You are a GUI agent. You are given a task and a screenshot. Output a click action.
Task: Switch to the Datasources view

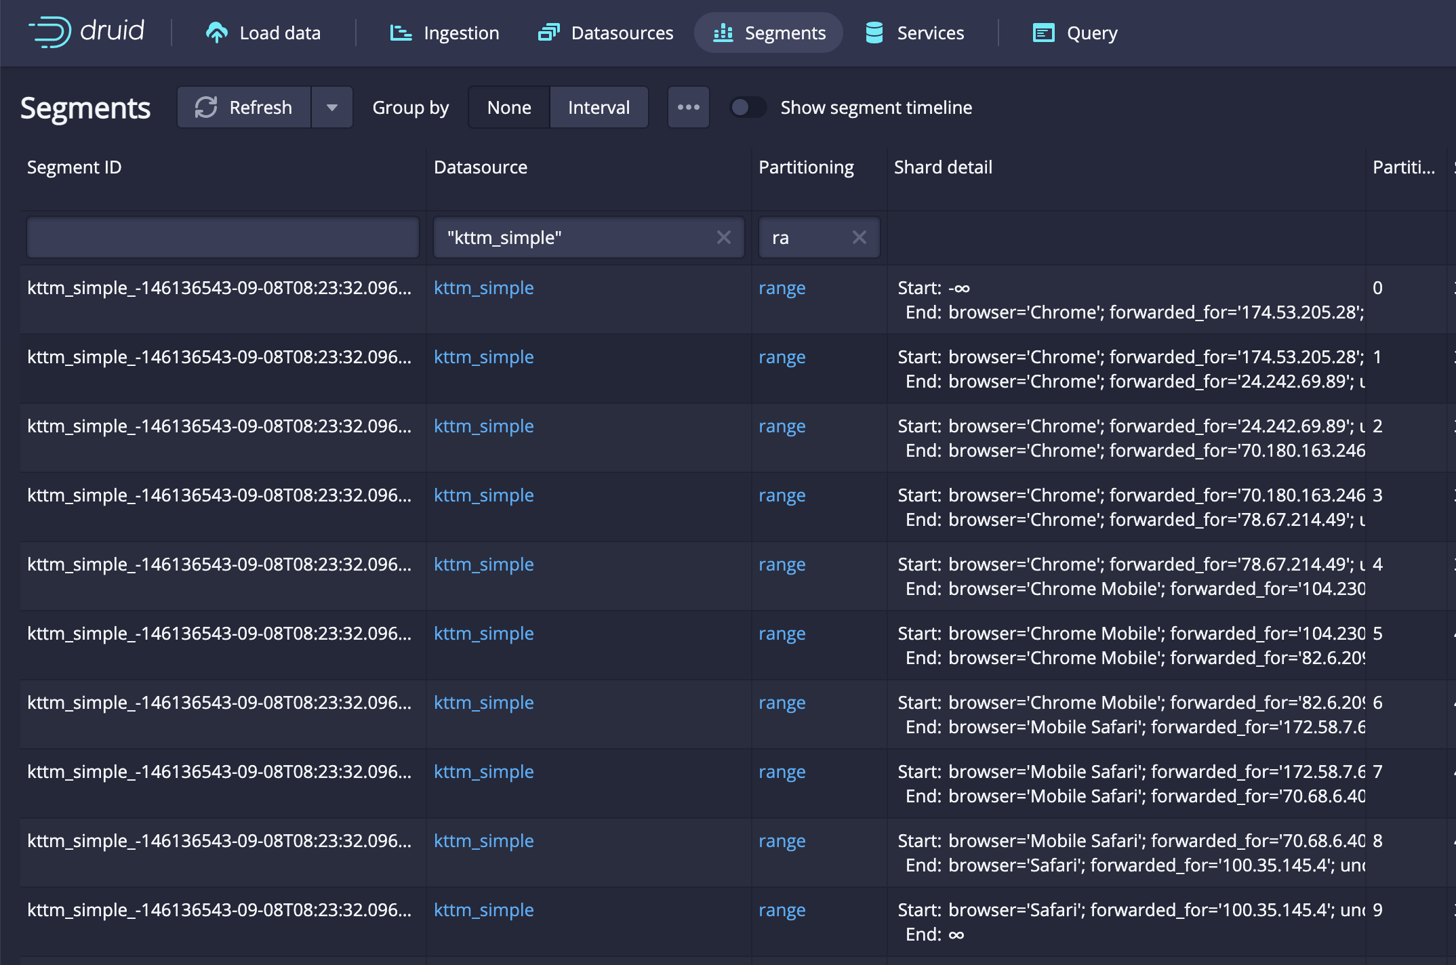(x=622, y=33)
